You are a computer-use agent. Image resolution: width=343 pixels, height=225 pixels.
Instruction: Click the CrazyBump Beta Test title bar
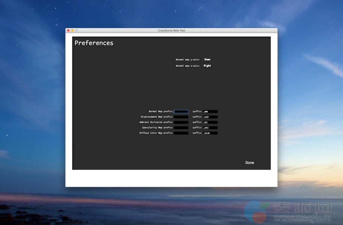point(171,30)
